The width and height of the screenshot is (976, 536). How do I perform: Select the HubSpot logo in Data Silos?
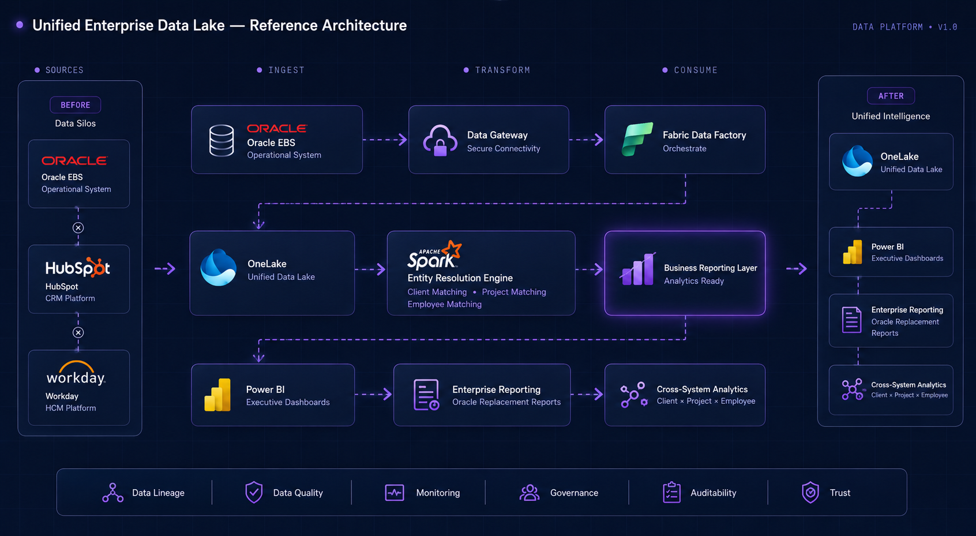tap(78, 268)
